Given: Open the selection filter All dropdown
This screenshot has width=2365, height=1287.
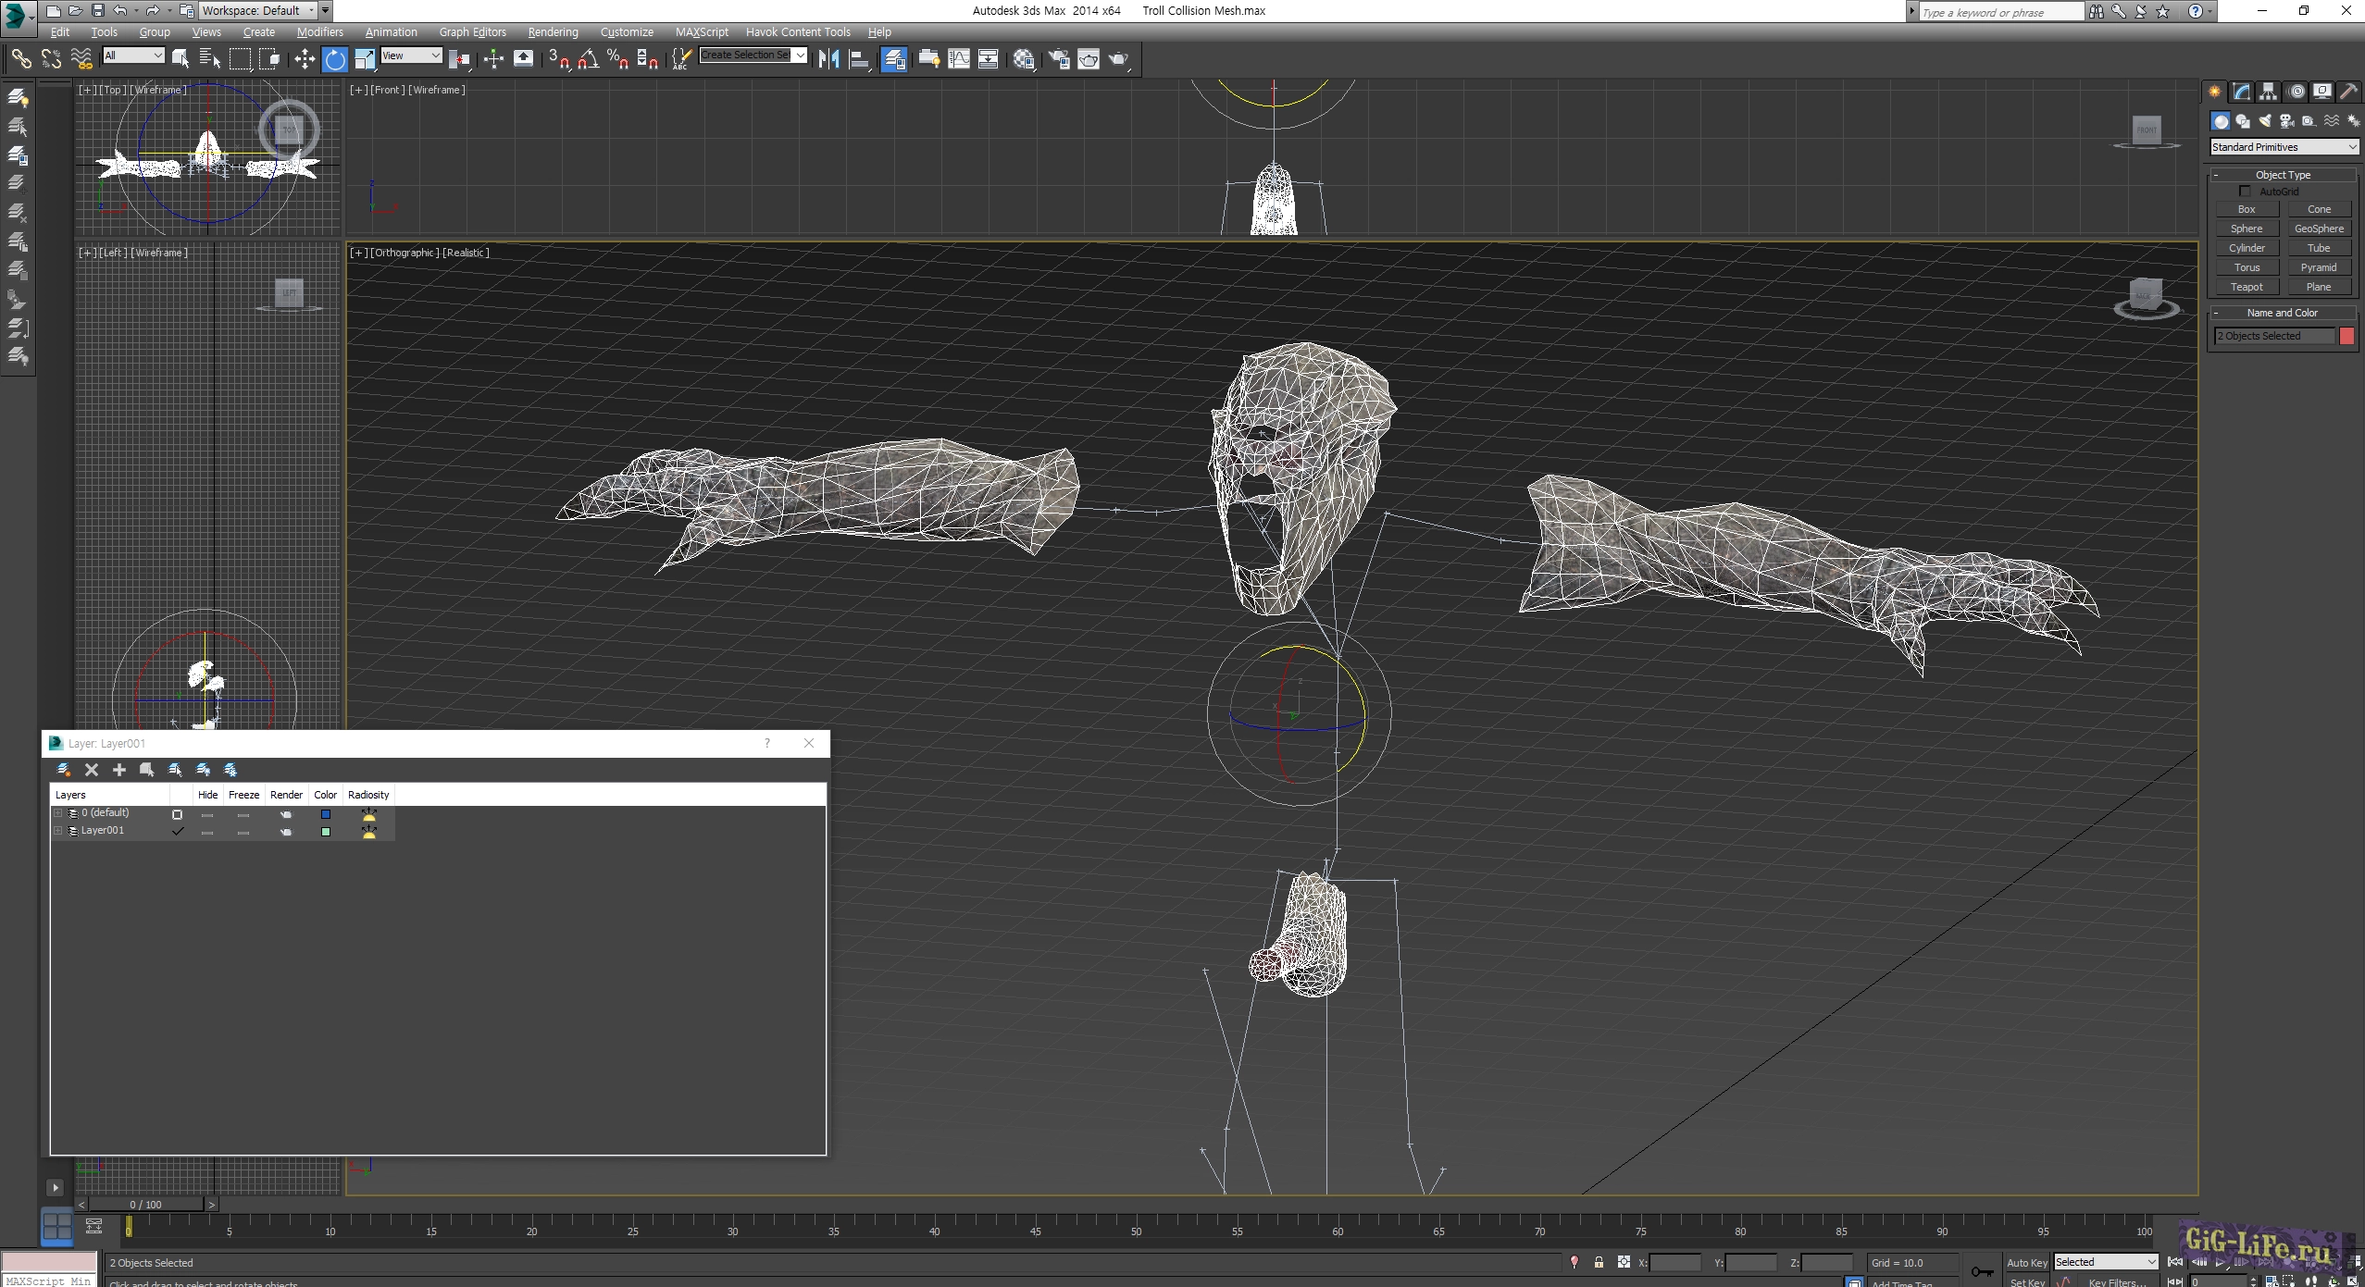Looking at the screenshot, I should pyautogui.click(x=133, y=56).
